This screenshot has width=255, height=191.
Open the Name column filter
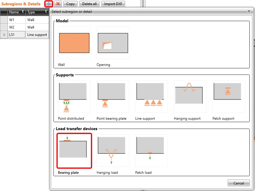pos(23,12)
